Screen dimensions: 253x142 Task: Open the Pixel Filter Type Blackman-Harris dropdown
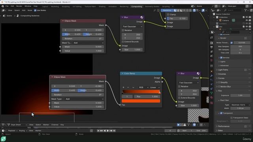pos(240,105)
